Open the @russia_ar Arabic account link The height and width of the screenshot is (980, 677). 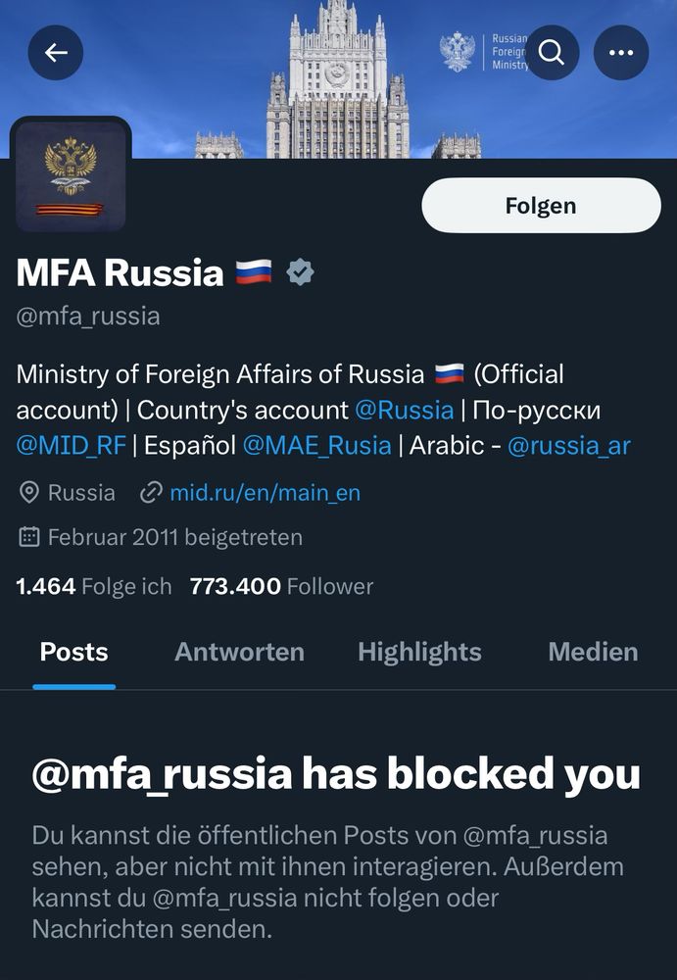click(569, 446)
